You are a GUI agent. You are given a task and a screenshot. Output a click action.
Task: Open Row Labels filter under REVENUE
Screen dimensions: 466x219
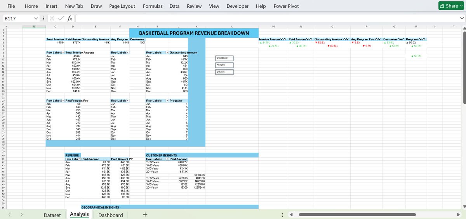pyautogui.click(x=80, y=159)
